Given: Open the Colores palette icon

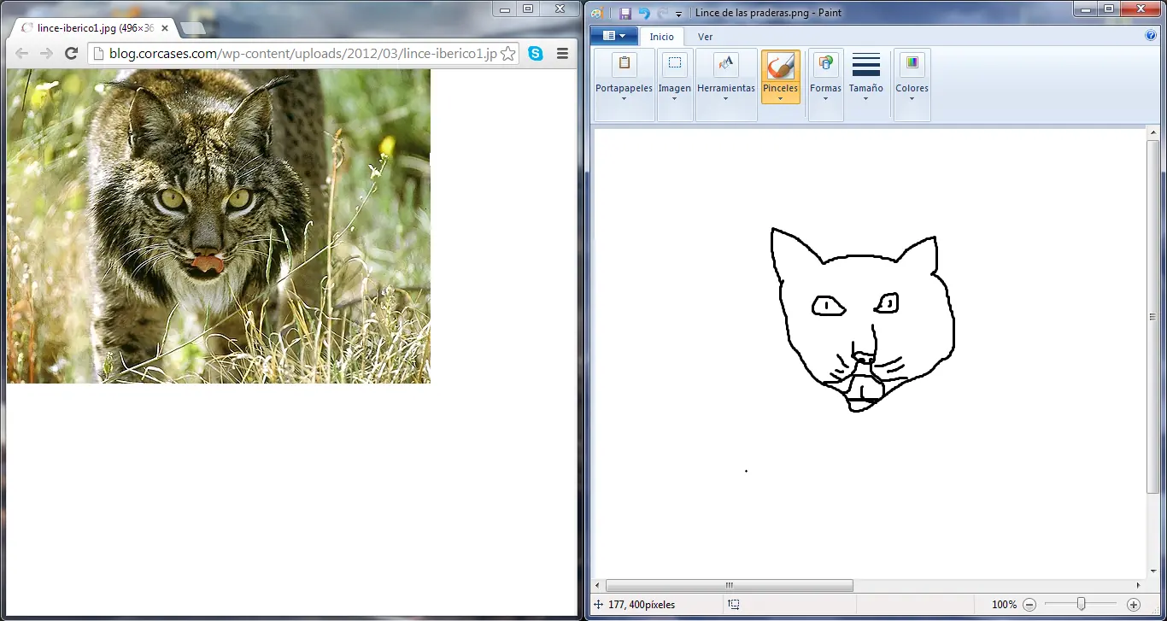Looking at the screenshot, I should [912, 64].
